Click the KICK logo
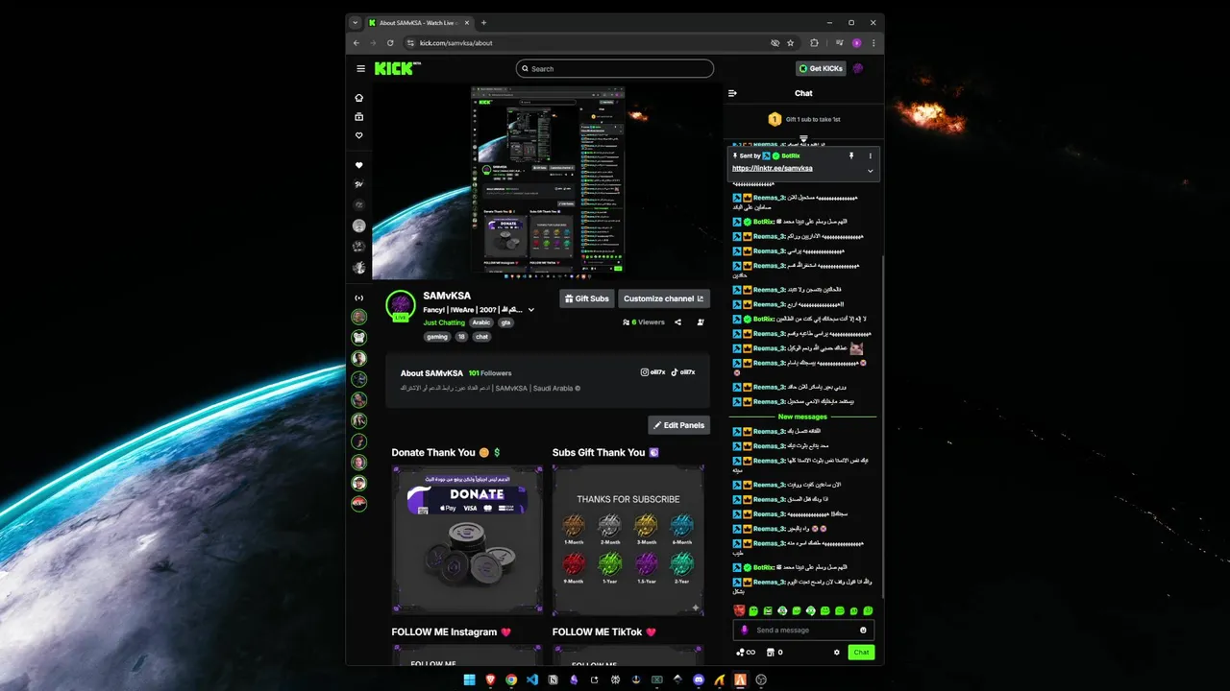Image resolution: width=1230 pixels, height=691 pixels. pos(396,68)
